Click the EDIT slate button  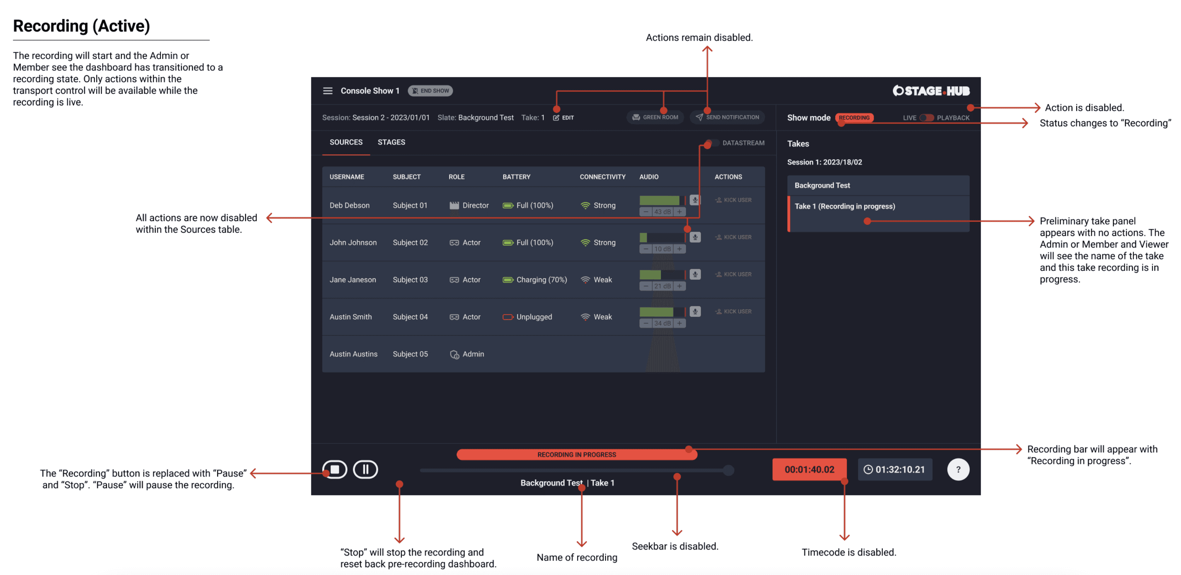click(564, 118)
